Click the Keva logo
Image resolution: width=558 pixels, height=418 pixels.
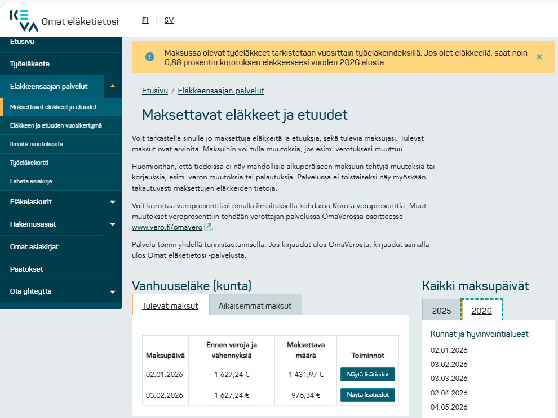click(24, 20)
